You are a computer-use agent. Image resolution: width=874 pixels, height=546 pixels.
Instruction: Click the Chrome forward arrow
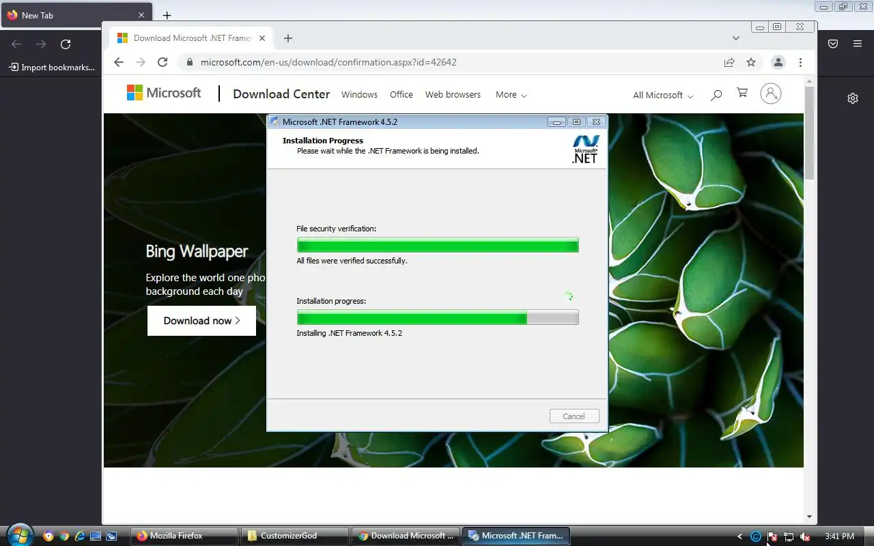141,62
